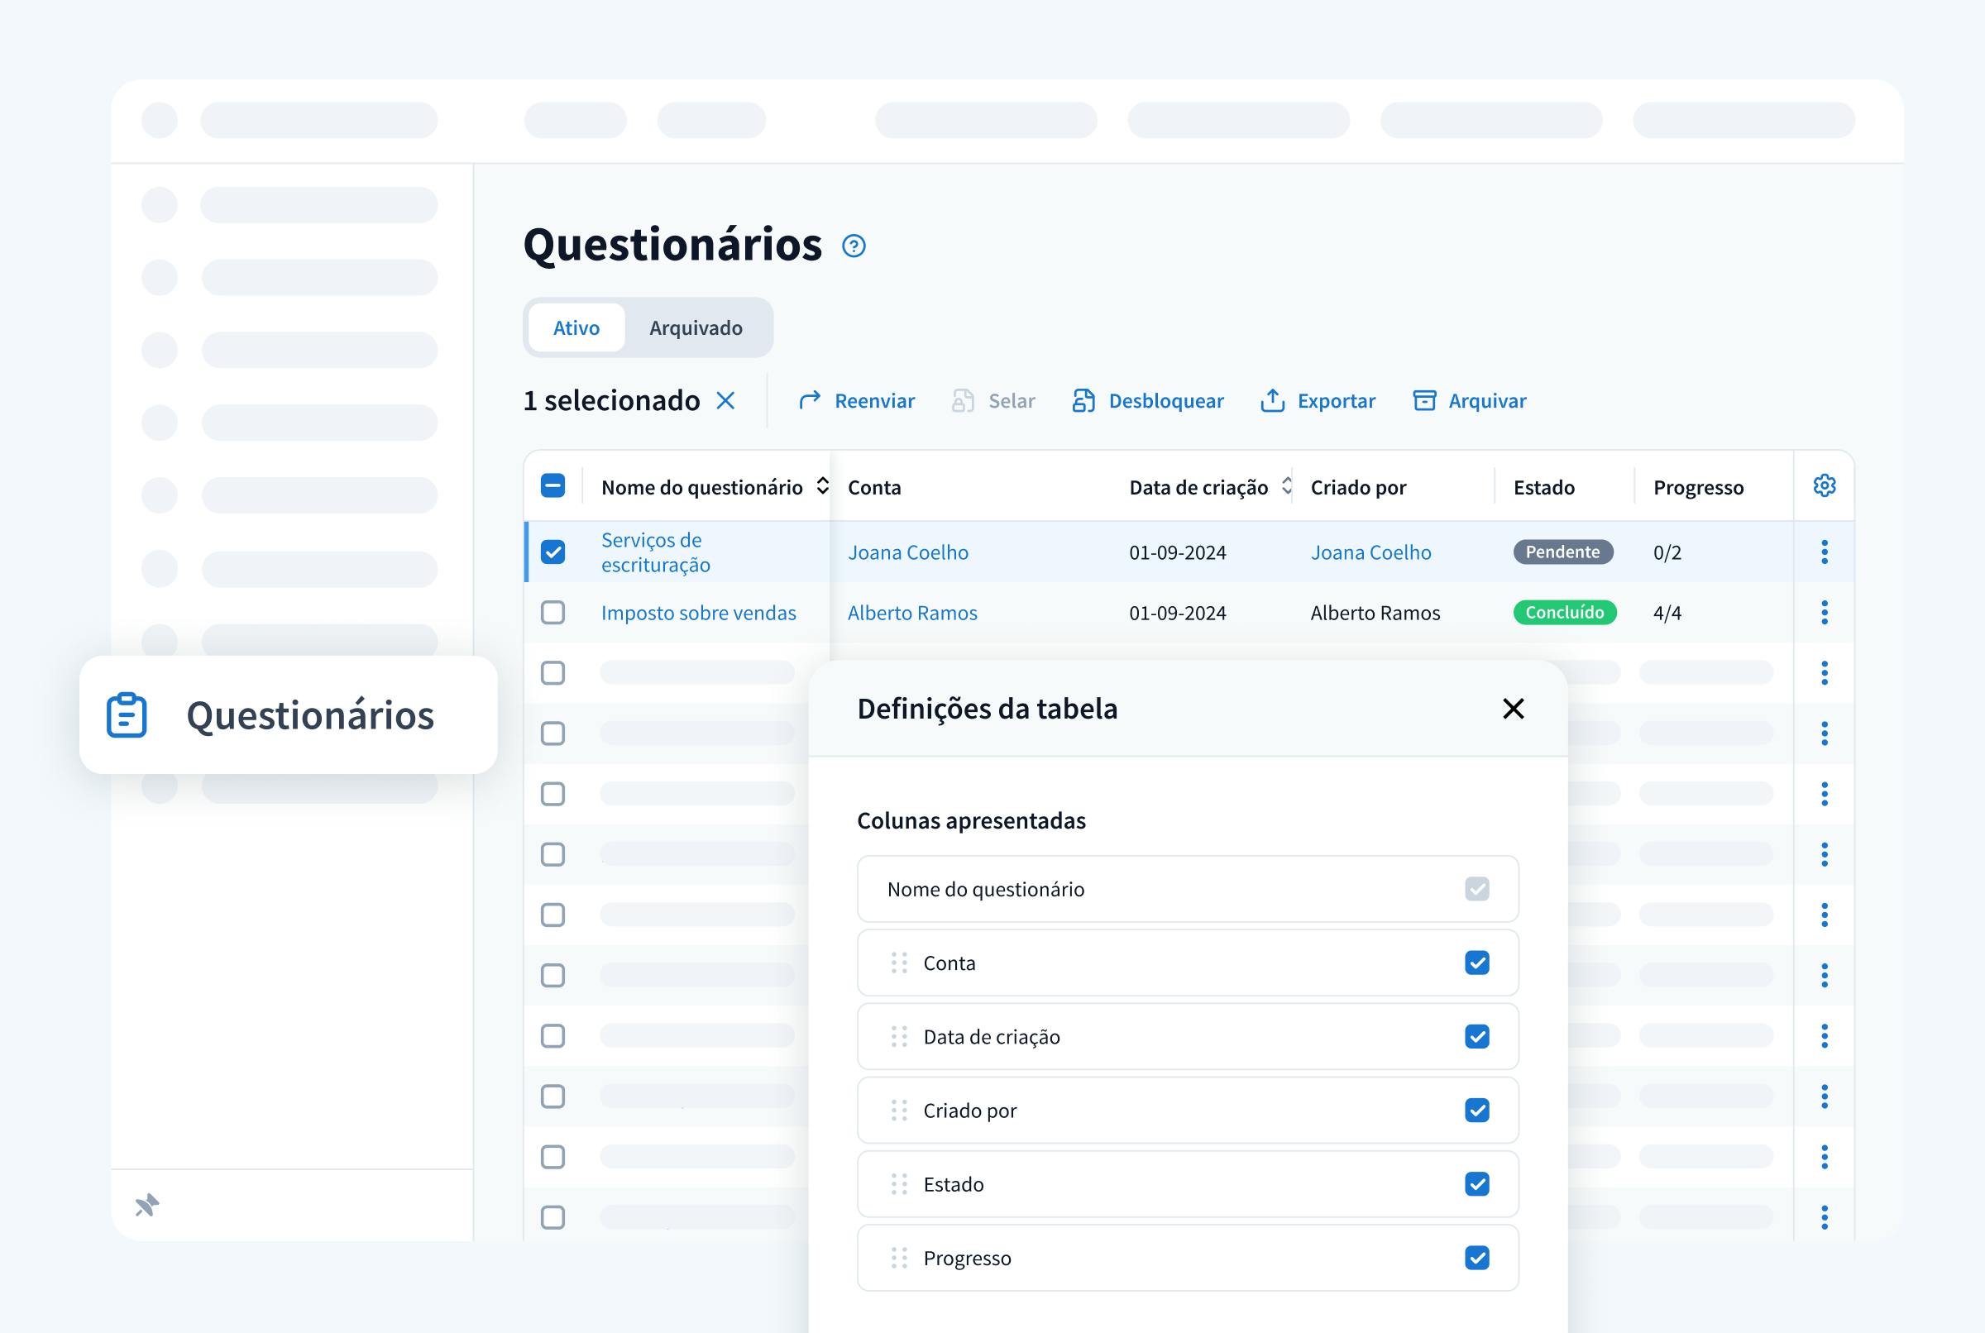The image size is (1985, 1333).
Task: Click the locked Nome do questionário checkbox
Action: (x=1476, y=889)
